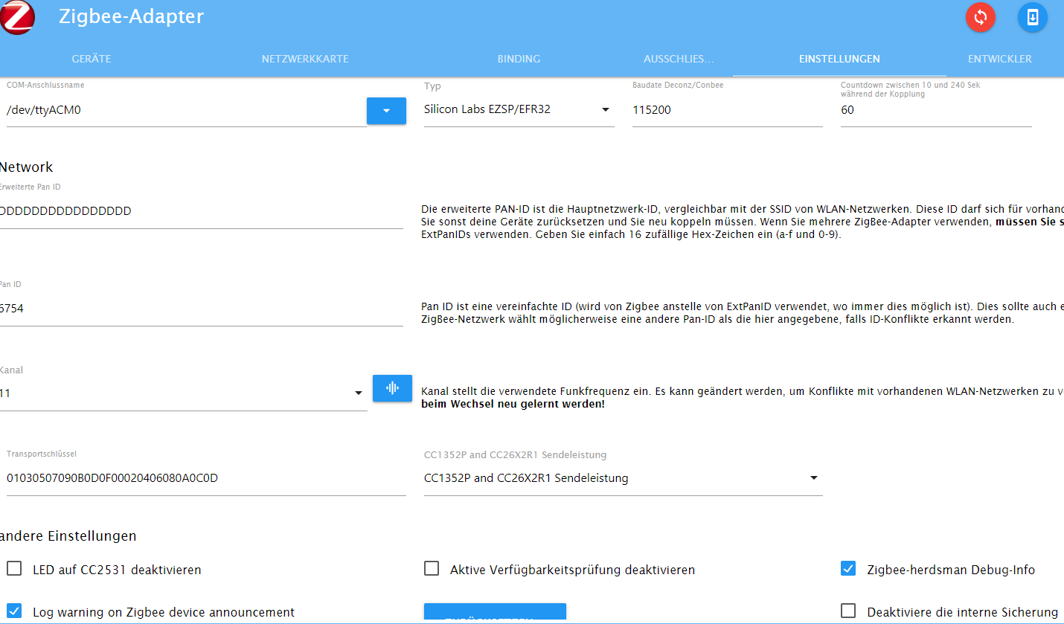
Task: Click the erweiterte PAN-ID description paragraph
Action: 743,222
